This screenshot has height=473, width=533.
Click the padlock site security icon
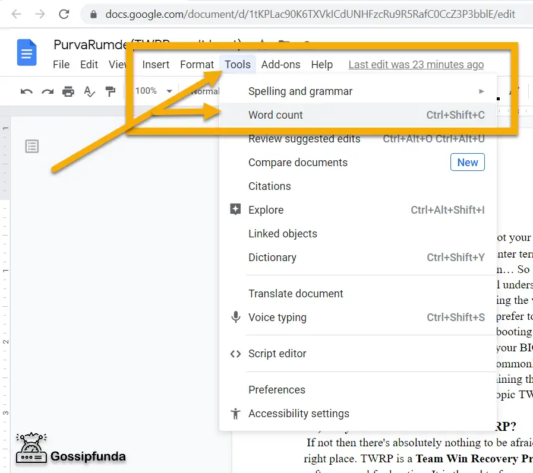pos(93,14)
